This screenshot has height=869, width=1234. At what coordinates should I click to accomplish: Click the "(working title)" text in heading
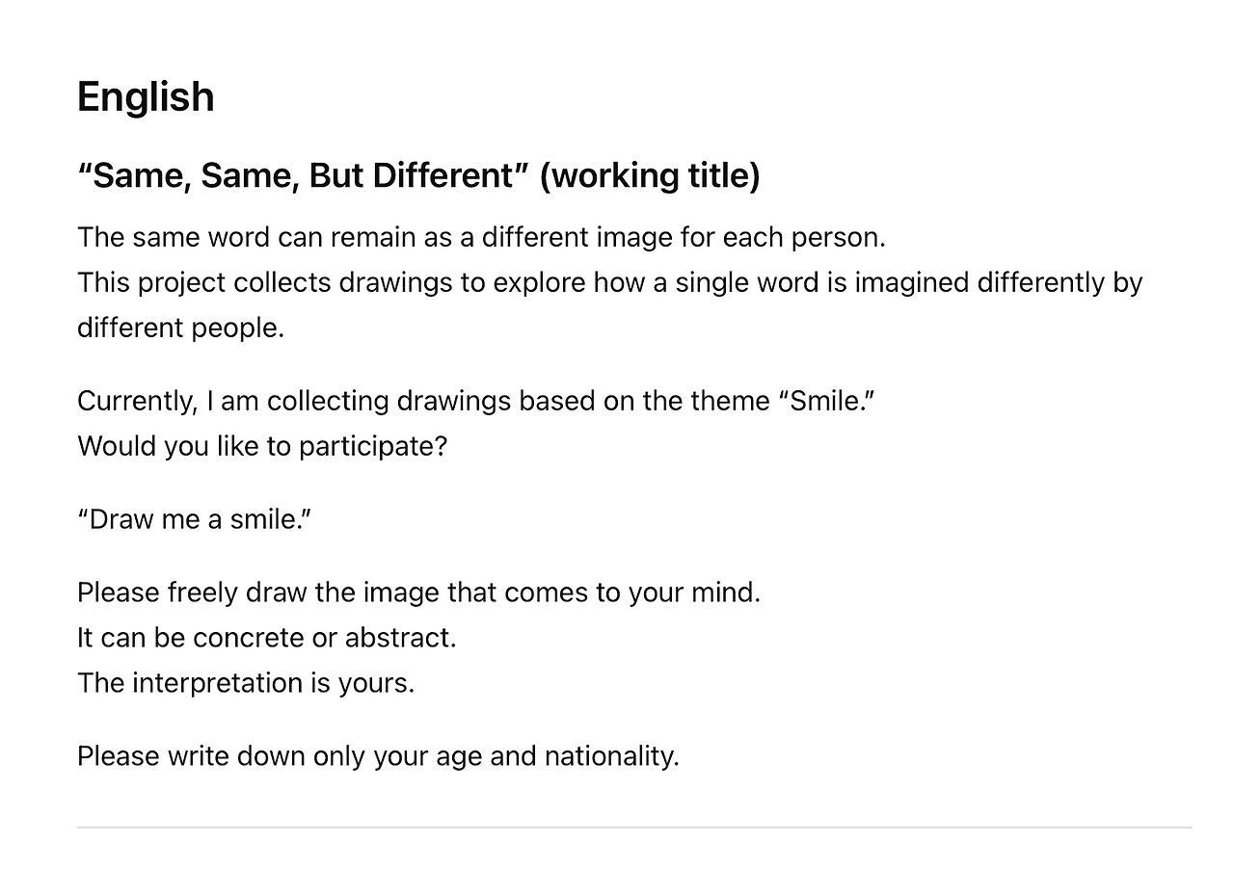pos(650,175)
